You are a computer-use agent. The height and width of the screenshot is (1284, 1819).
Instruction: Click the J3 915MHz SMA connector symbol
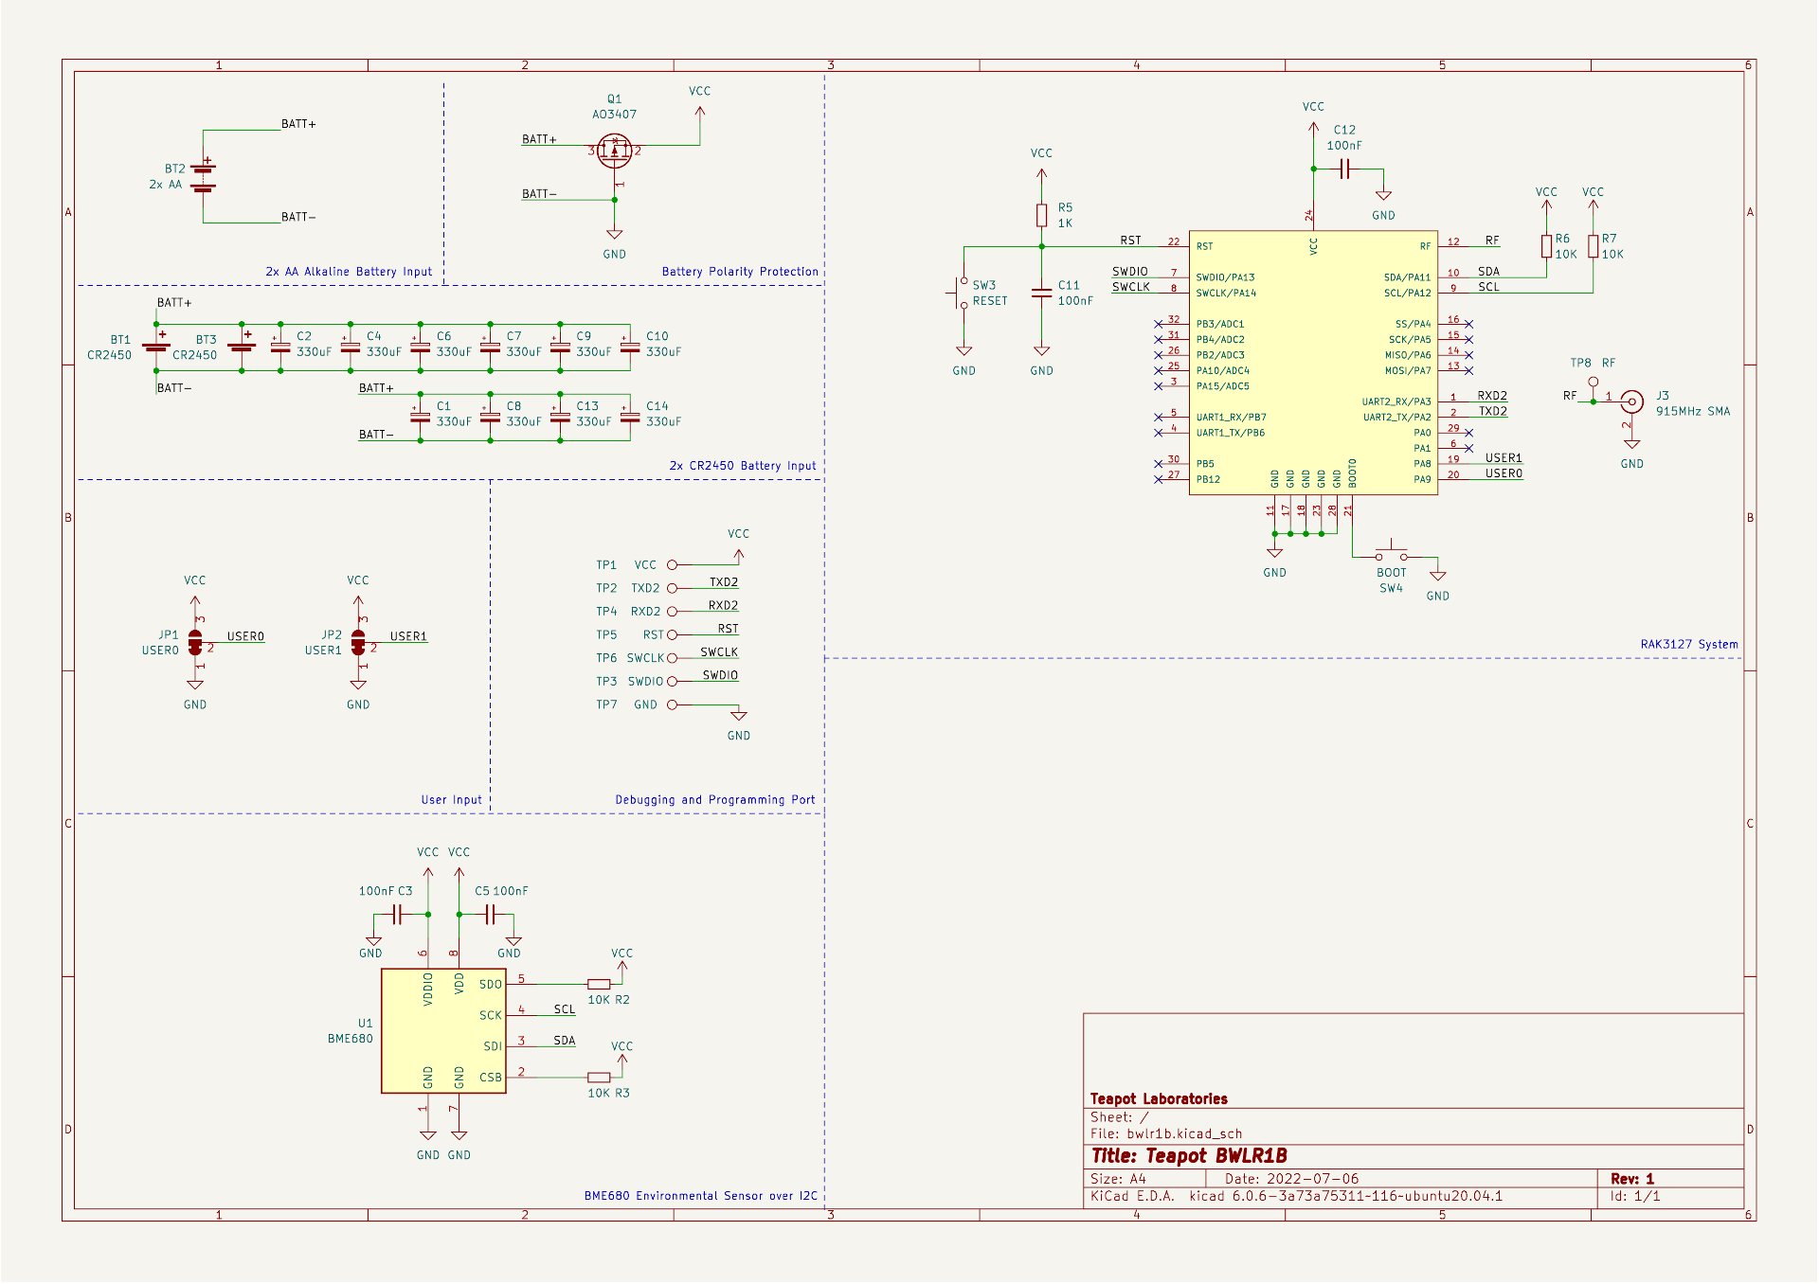[1630, 401]
